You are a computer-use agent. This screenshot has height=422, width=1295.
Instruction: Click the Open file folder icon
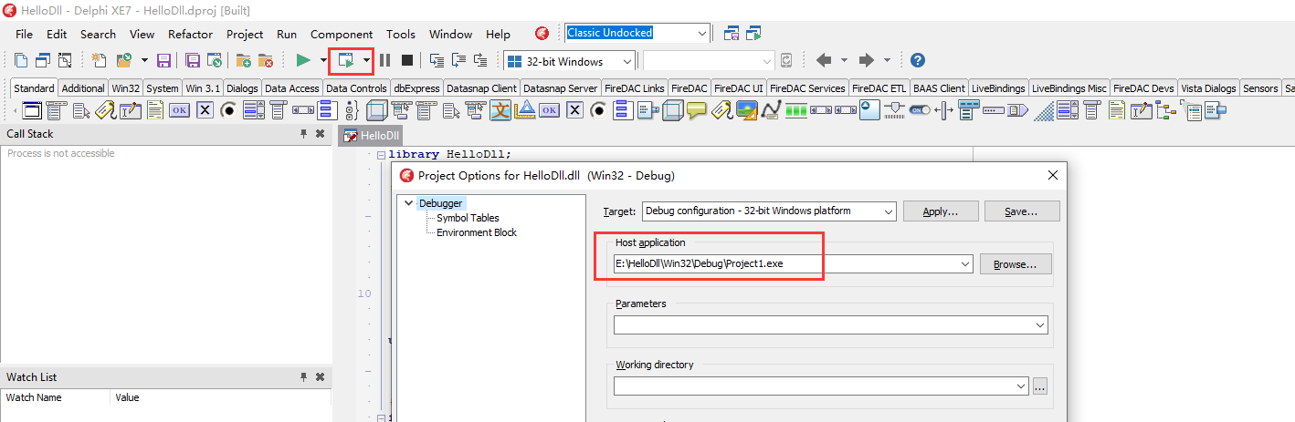click(123, 60)
